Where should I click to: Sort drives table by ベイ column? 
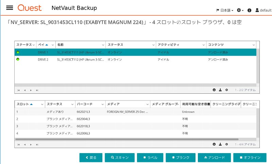point(43,45)
